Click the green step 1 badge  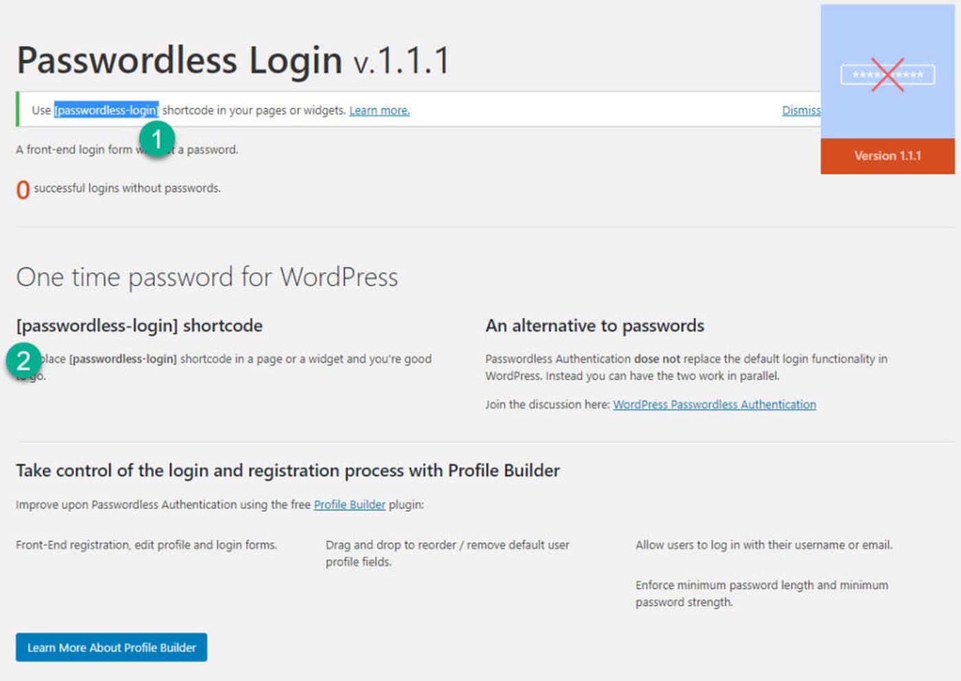157,139
